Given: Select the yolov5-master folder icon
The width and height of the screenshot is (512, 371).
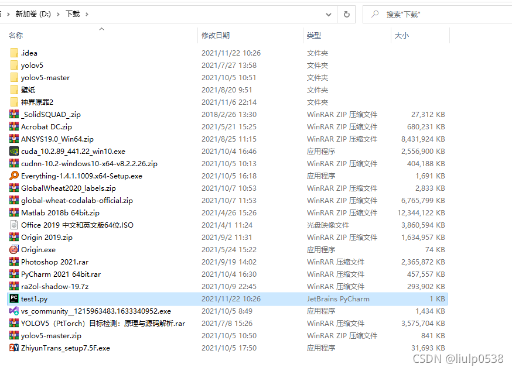Looking at the screenshot, I should click(x=14, y=78).
